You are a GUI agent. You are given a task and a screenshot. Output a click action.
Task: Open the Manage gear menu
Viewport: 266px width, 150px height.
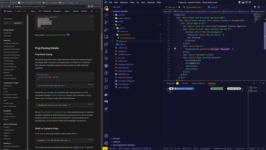coord(106,143)
